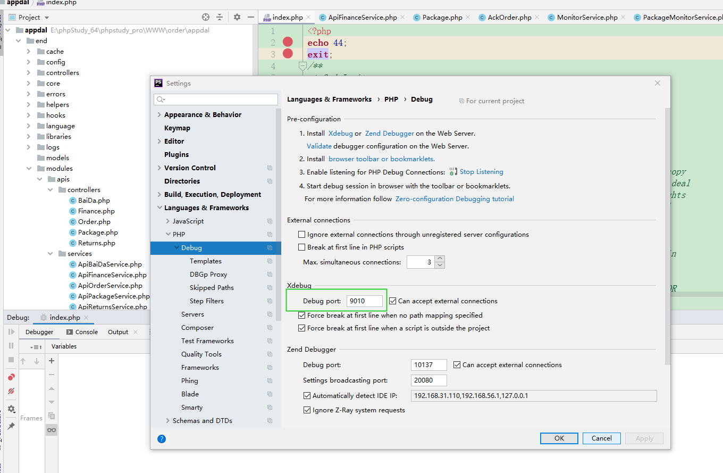Open Zero-configuration Debugging tutorial link

coord(455,199)
